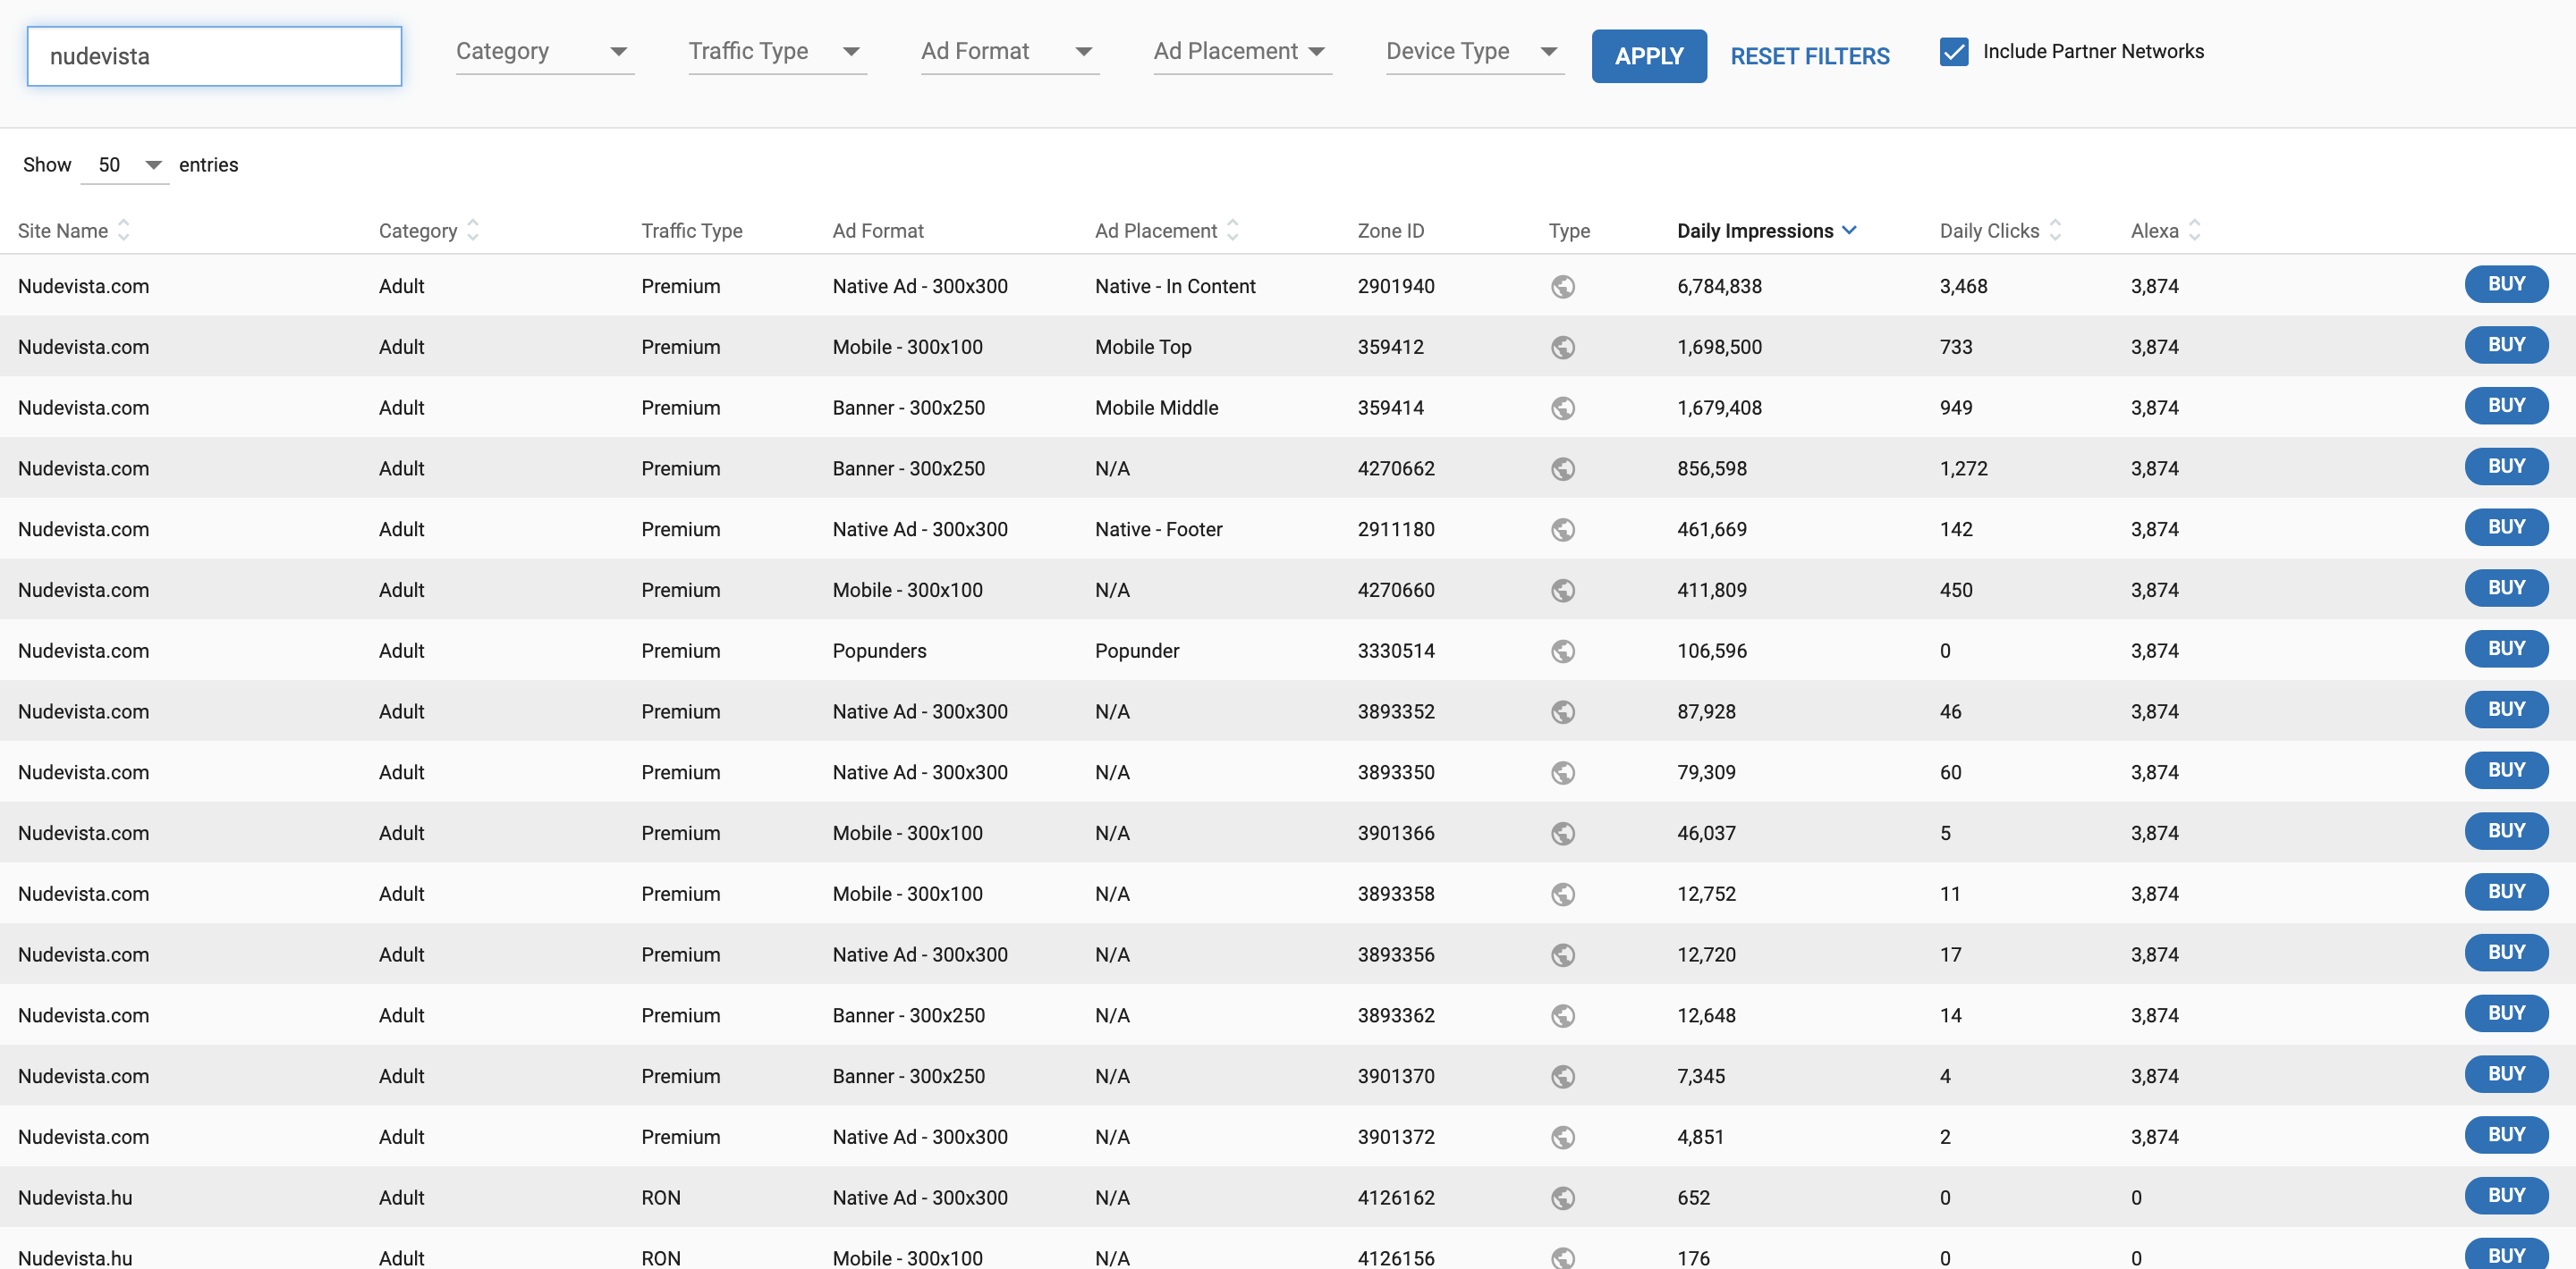The image size is (2576, 1269).
Task: Click the globe type icon for zone 3901372
Action: tap(1563, 1139)
